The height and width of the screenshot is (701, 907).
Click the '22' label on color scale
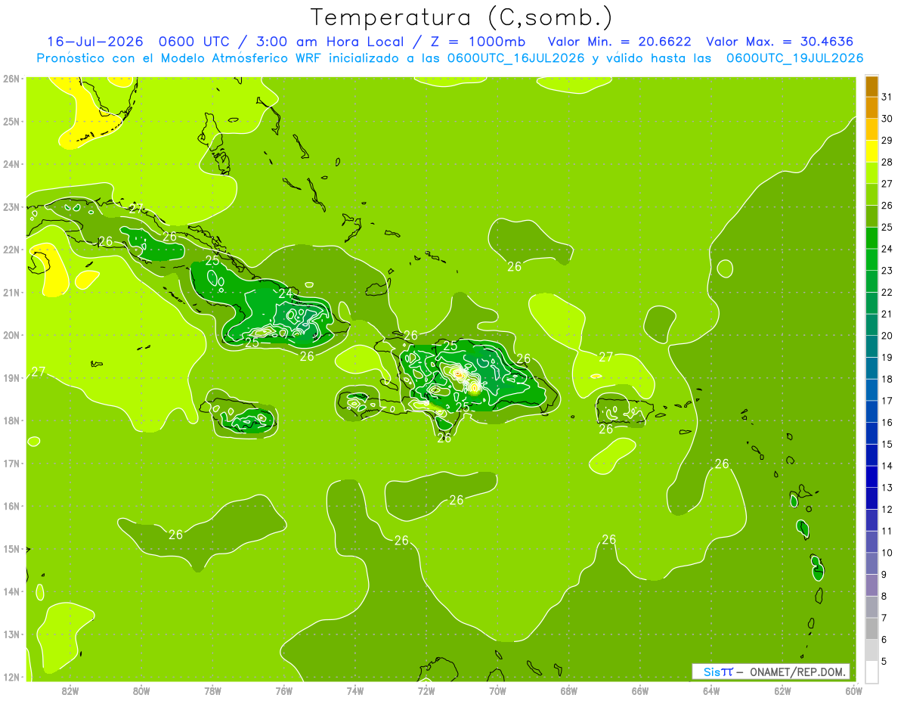point(887,293)
